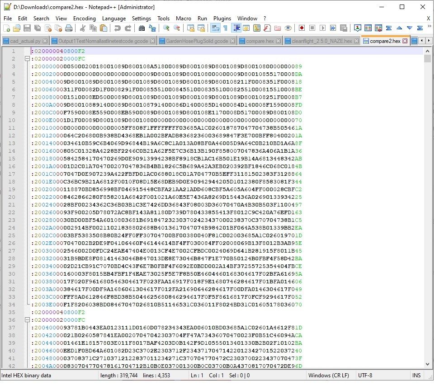Screen dimensions: 435x385
Task: Toggle Show Indent Guide button
Action: click(236, 28)
